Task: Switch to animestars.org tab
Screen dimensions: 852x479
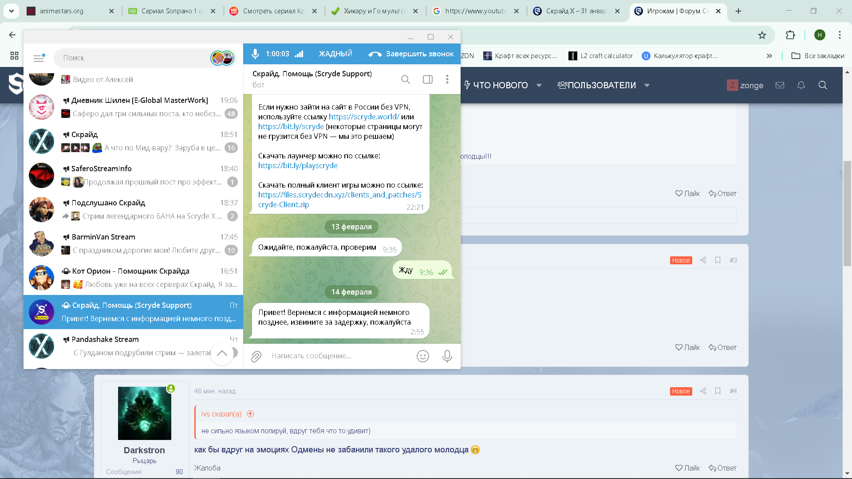Action: click(x=62, y=11)
